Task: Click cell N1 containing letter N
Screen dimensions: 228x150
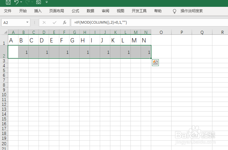Action: 146,40
